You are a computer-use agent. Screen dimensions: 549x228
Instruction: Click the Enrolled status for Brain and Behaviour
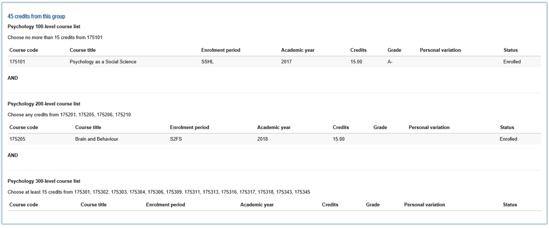pyautogui.click(x=508, y=139)
